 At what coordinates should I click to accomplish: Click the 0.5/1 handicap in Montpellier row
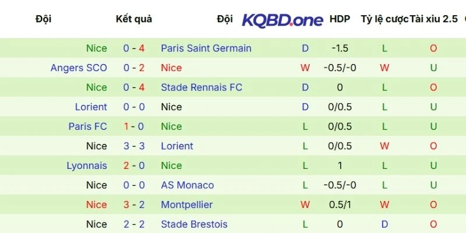click(x=340, y=205)
